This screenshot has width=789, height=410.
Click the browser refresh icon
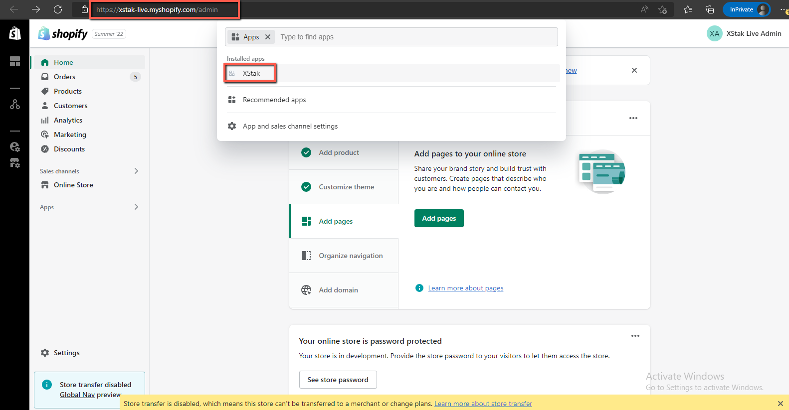(58, 9)
